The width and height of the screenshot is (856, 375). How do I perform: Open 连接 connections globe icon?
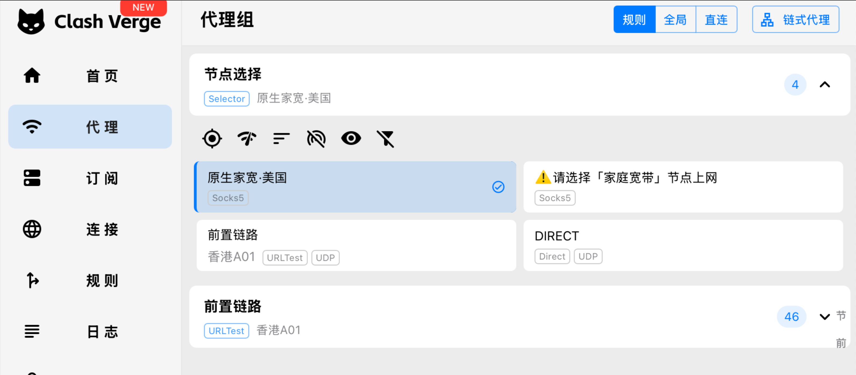click(32, 229)
